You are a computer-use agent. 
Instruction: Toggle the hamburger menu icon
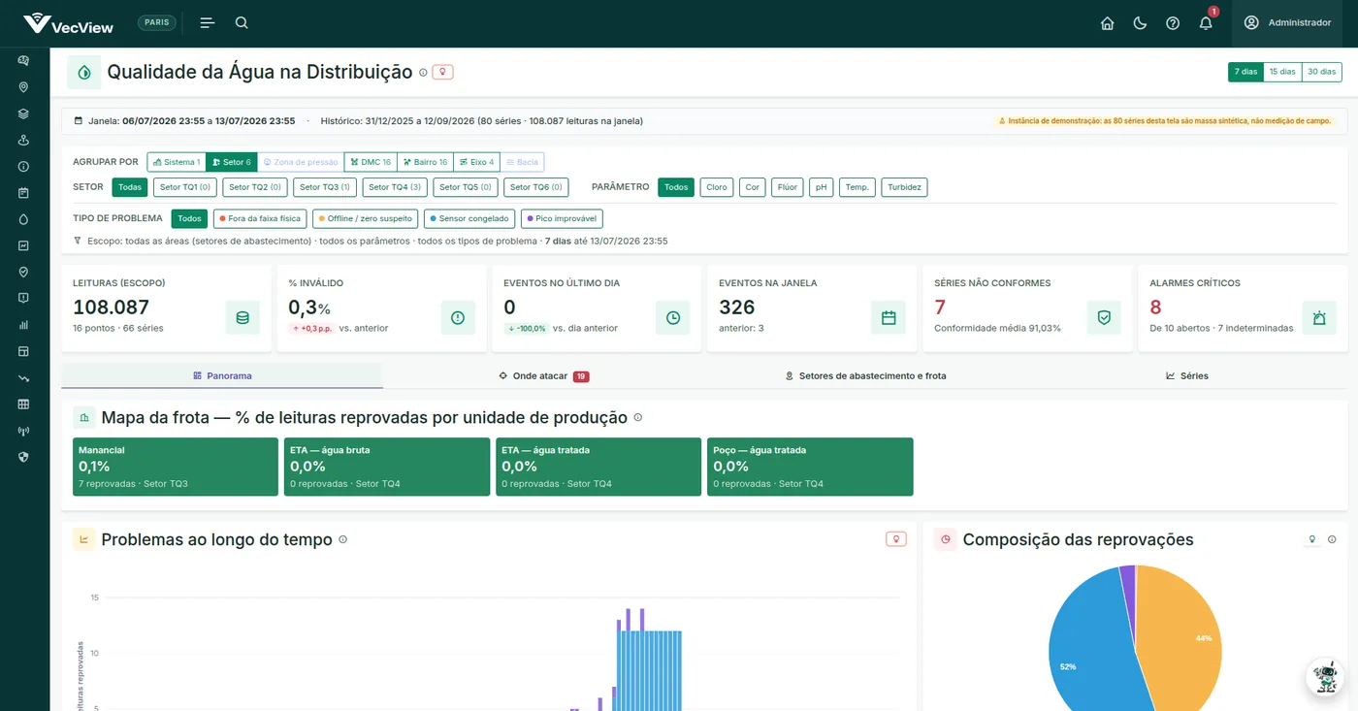click(207, 22)
